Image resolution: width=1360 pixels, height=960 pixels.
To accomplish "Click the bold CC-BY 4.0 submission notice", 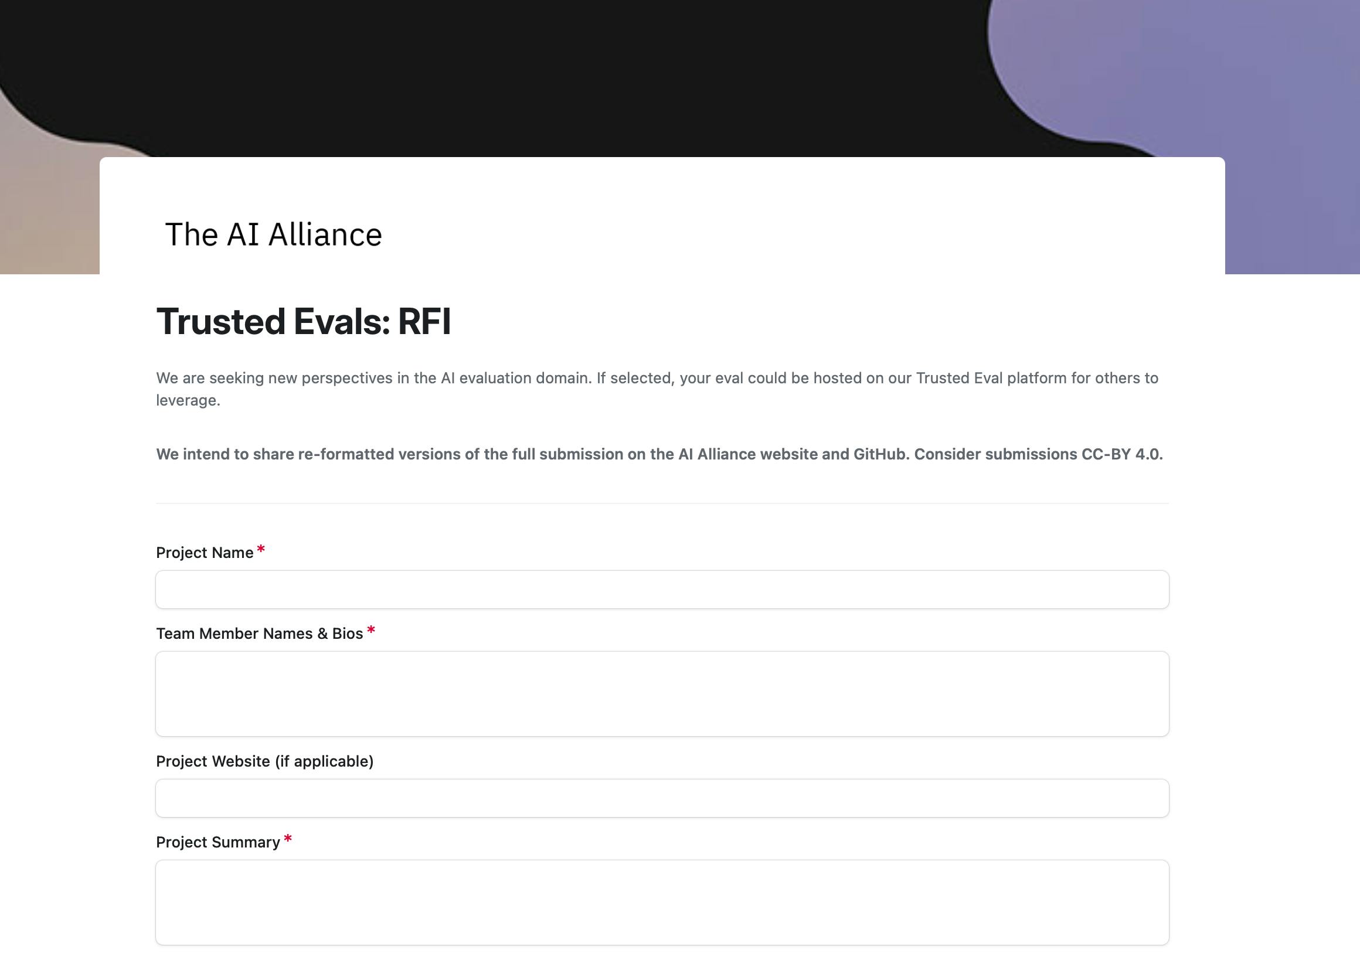I will [x=659, y=454].
